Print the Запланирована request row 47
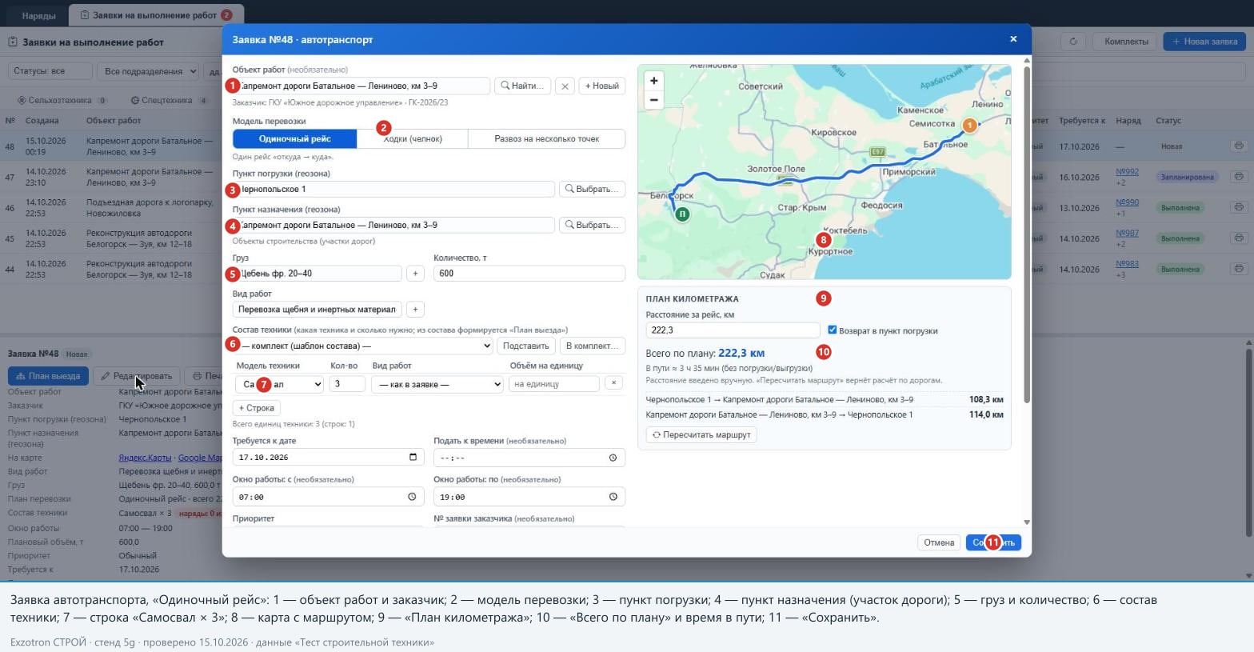This screenshot has height=652, width=1254. pyautogui.click(x=1239, y=177)
